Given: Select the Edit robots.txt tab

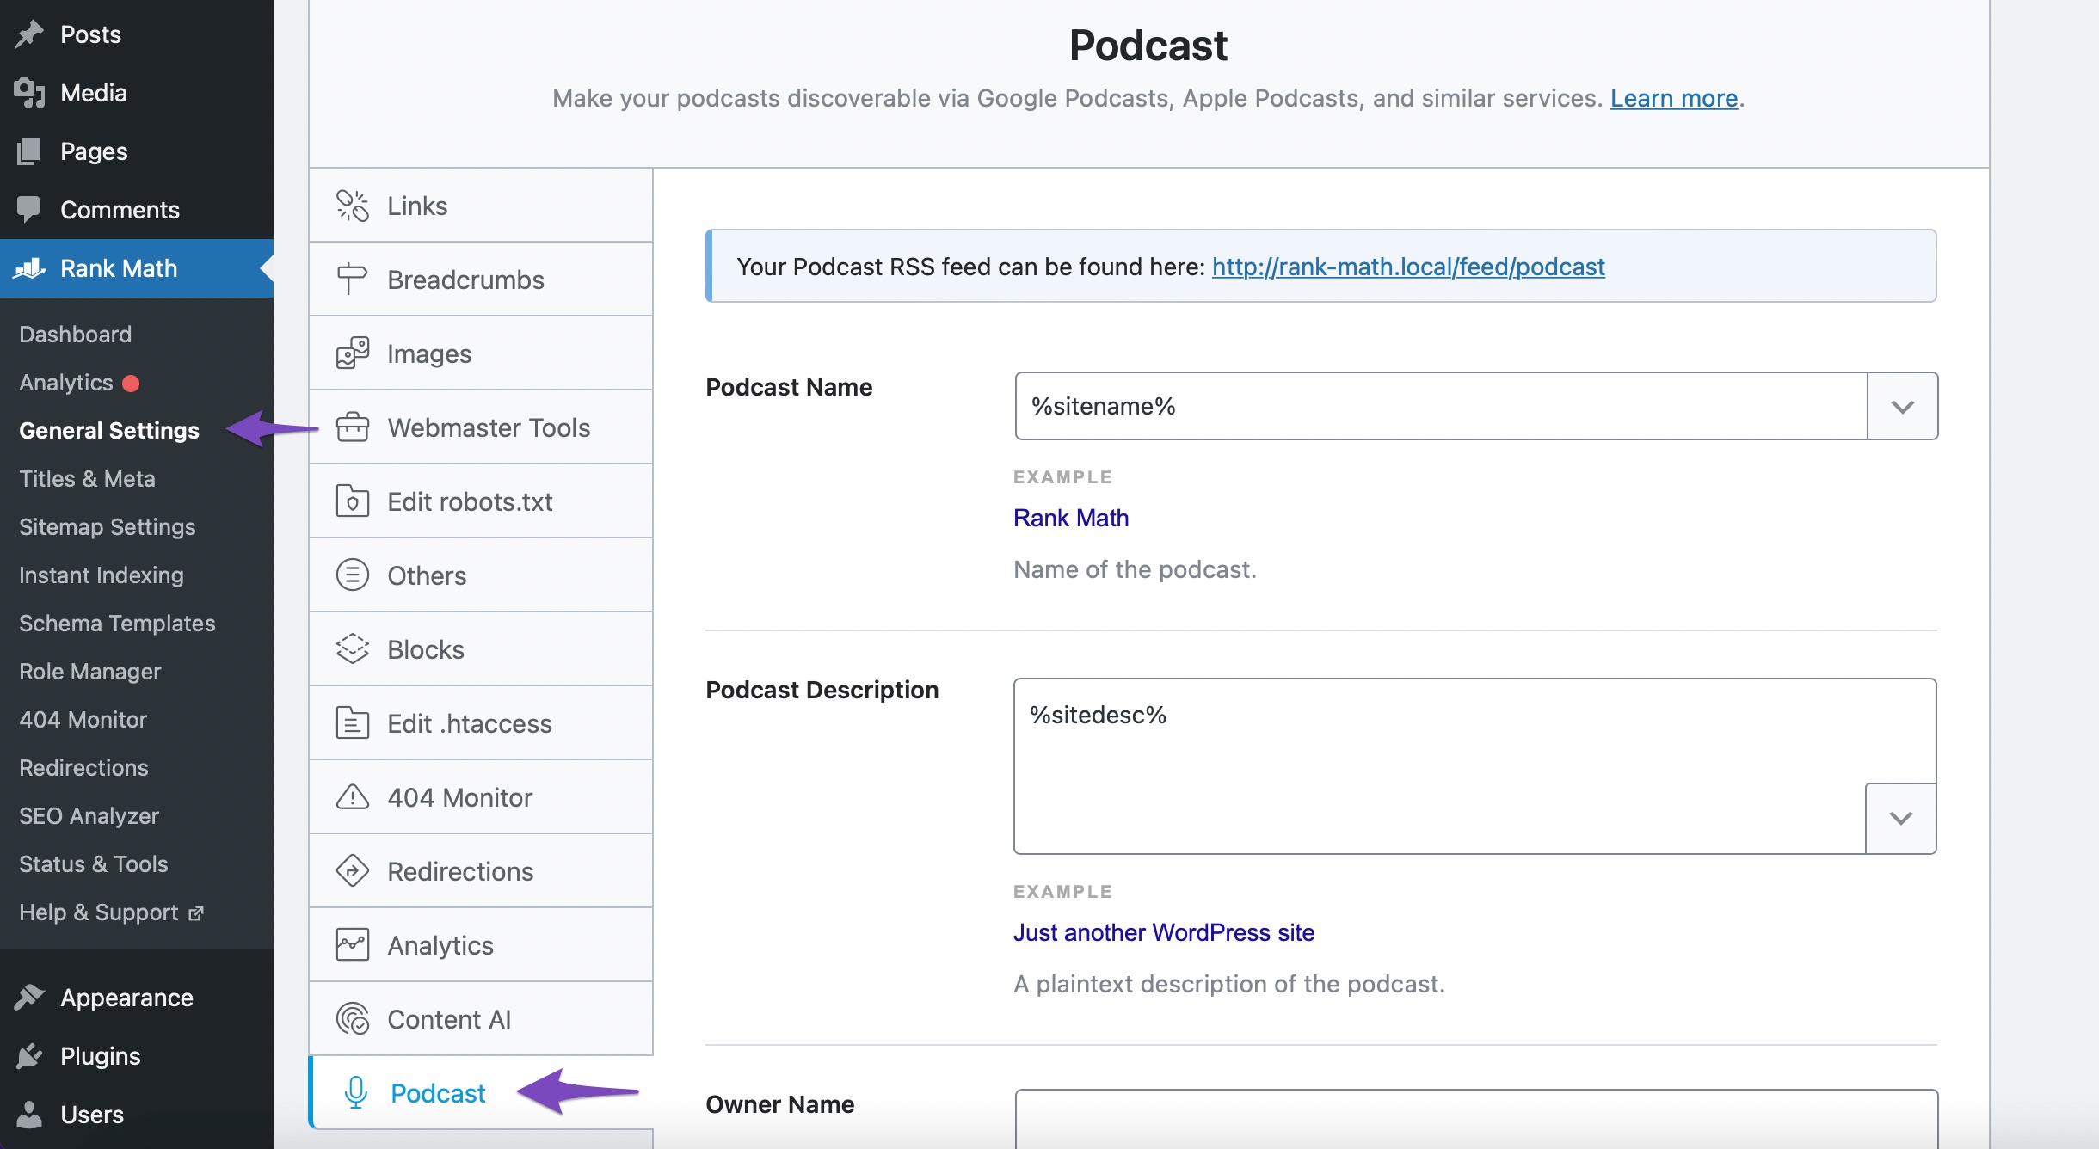Looking at the screenshot, I should point(481,501).
